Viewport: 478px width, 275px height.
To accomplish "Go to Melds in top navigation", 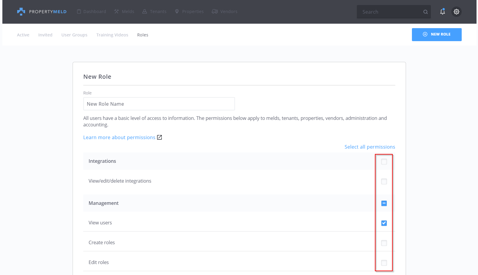I will tap(124, 12).
